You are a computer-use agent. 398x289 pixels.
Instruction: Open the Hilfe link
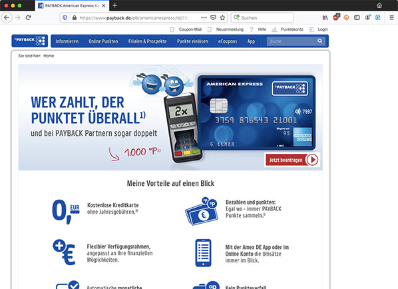262,29
